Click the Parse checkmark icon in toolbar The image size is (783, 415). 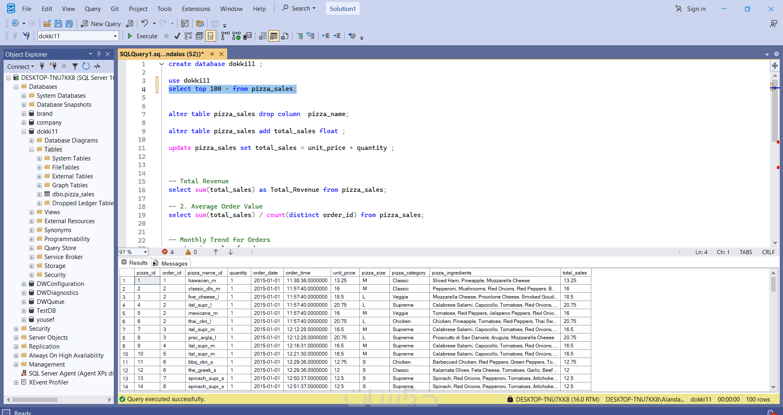(x=177, y=36)
